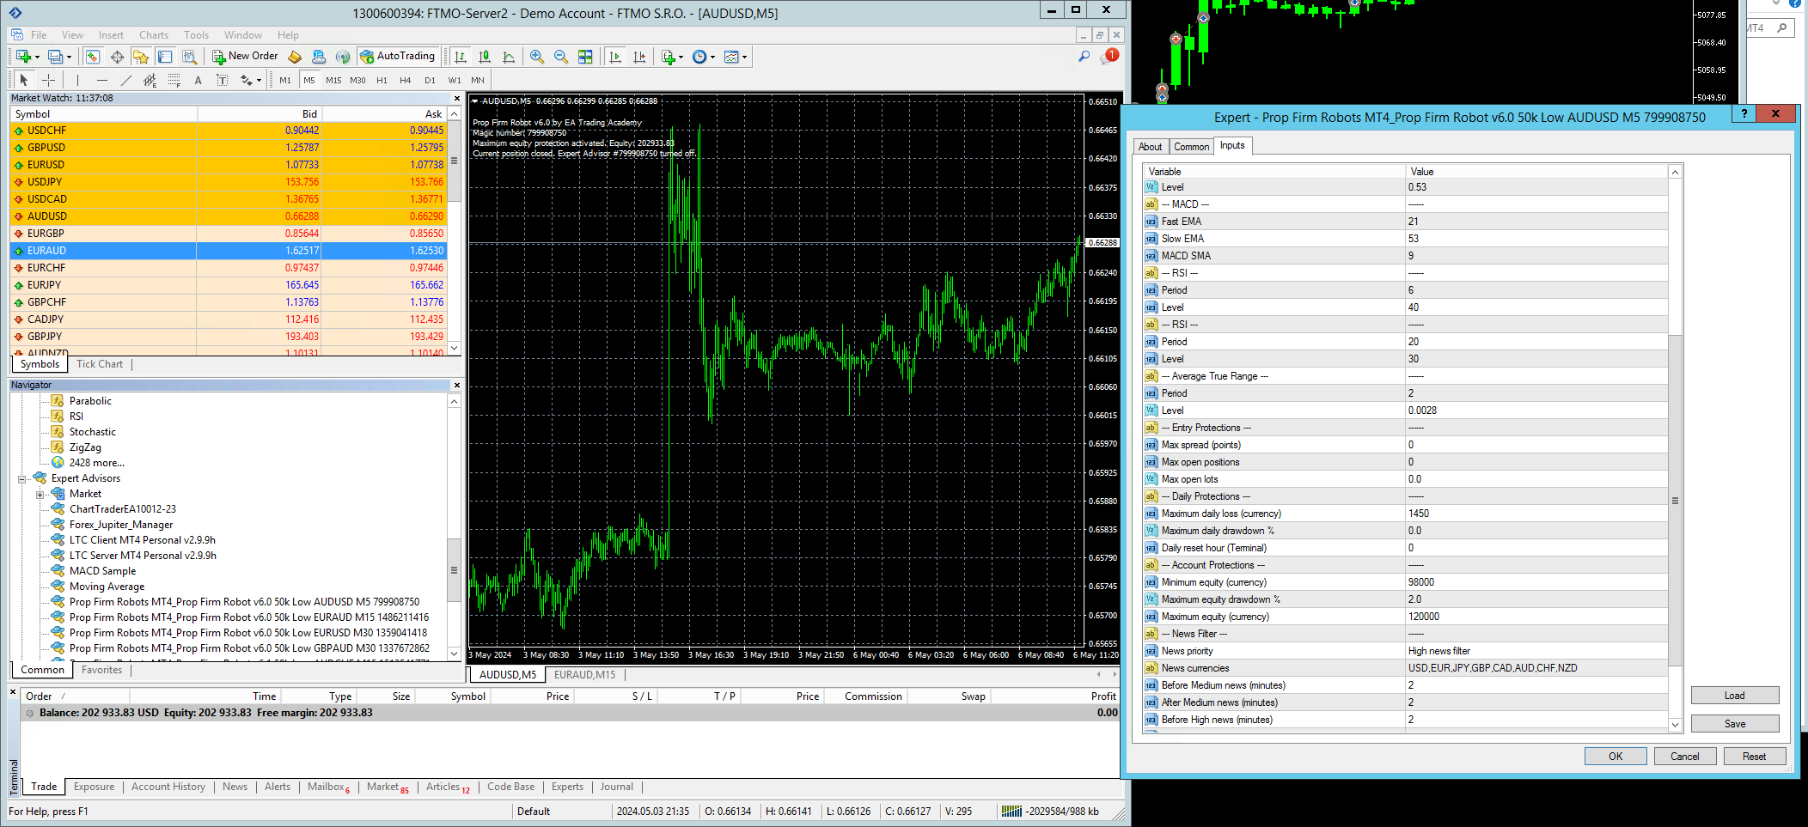
Task: Load input settings with Load button
Action: (1735, 696)
